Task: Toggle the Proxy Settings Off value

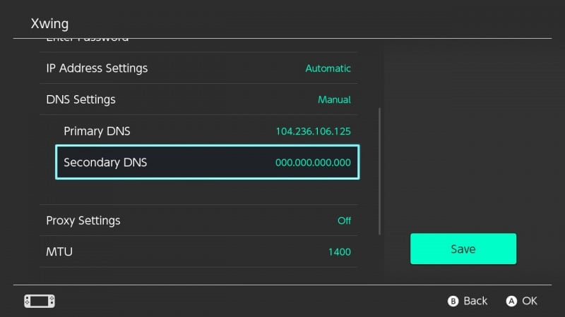Action: [x=344, y=220]
